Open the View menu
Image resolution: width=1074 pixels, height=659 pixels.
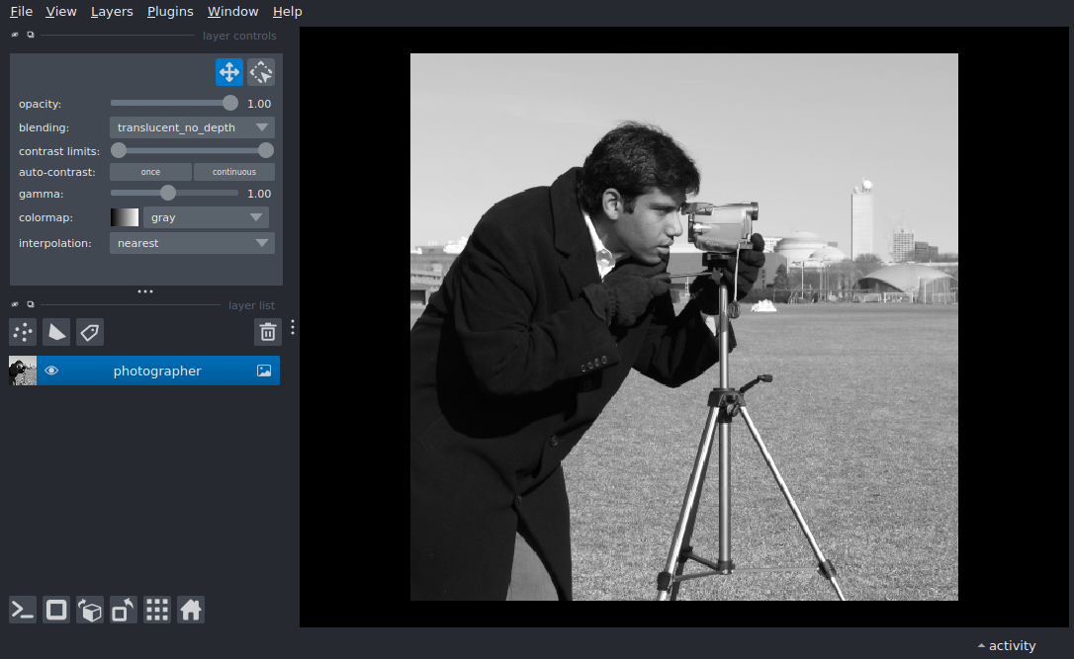(61, 12)
